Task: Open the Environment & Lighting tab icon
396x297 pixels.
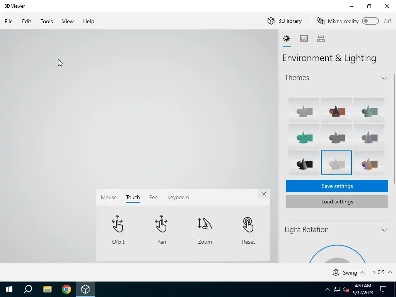Action: point(287,39)
